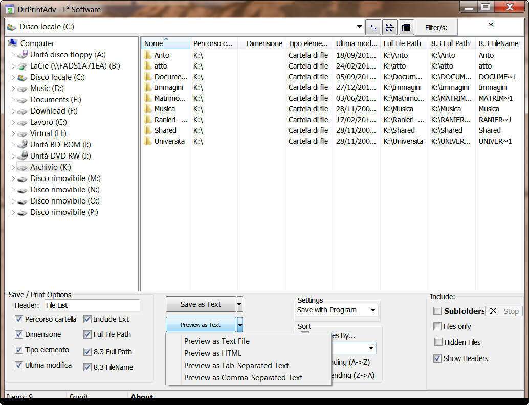Open the Save with Program settings dropdown

pyautogui.click(x=373, y=310)
